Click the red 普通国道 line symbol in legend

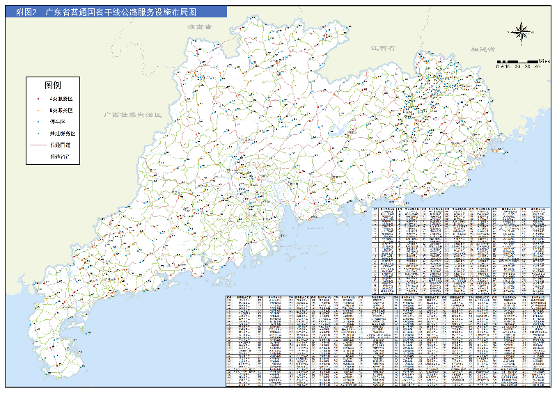point(38,145)
